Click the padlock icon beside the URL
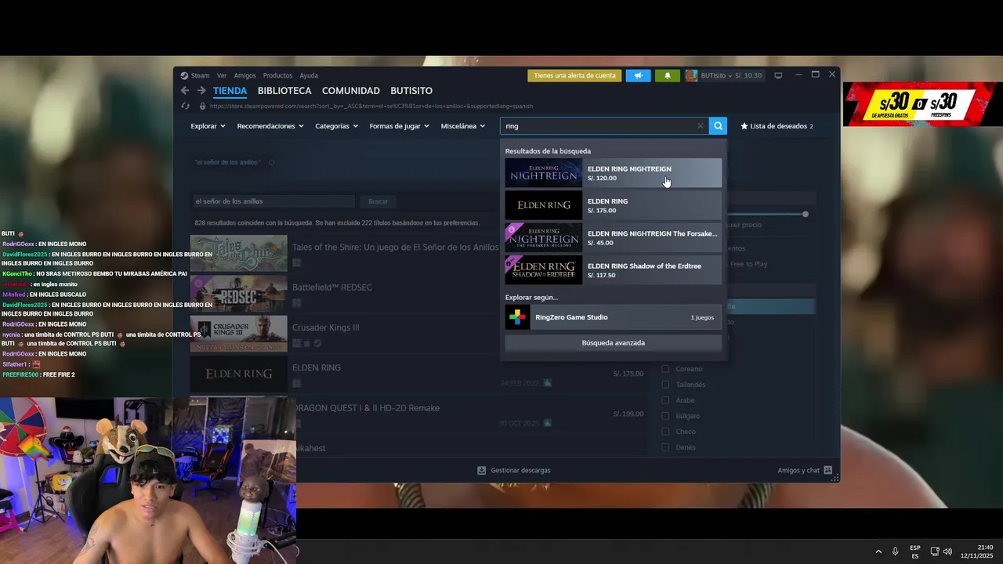 coord(202,106)
